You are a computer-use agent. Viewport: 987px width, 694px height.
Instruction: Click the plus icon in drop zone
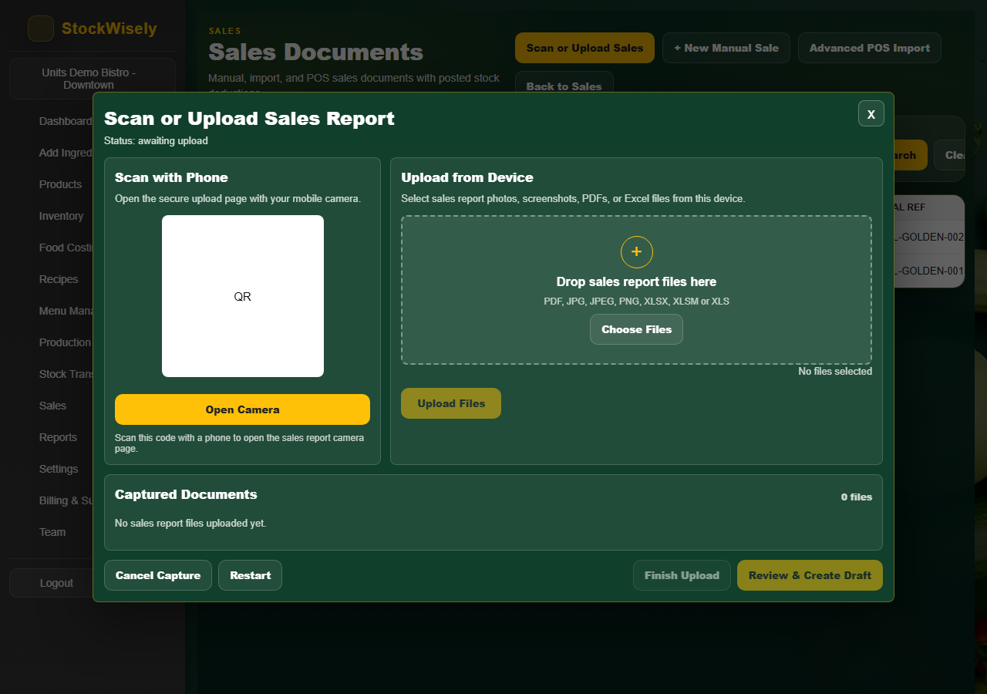(636, 252)
